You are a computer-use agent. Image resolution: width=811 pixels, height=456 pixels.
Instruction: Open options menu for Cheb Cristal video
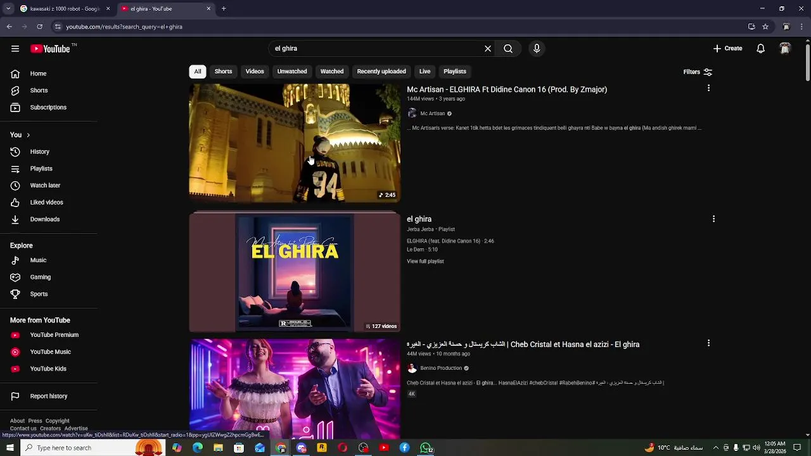tap(708, 343)
